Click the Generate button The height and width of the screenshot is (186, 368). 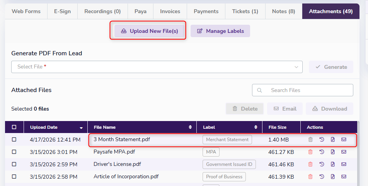pos(331,67)
